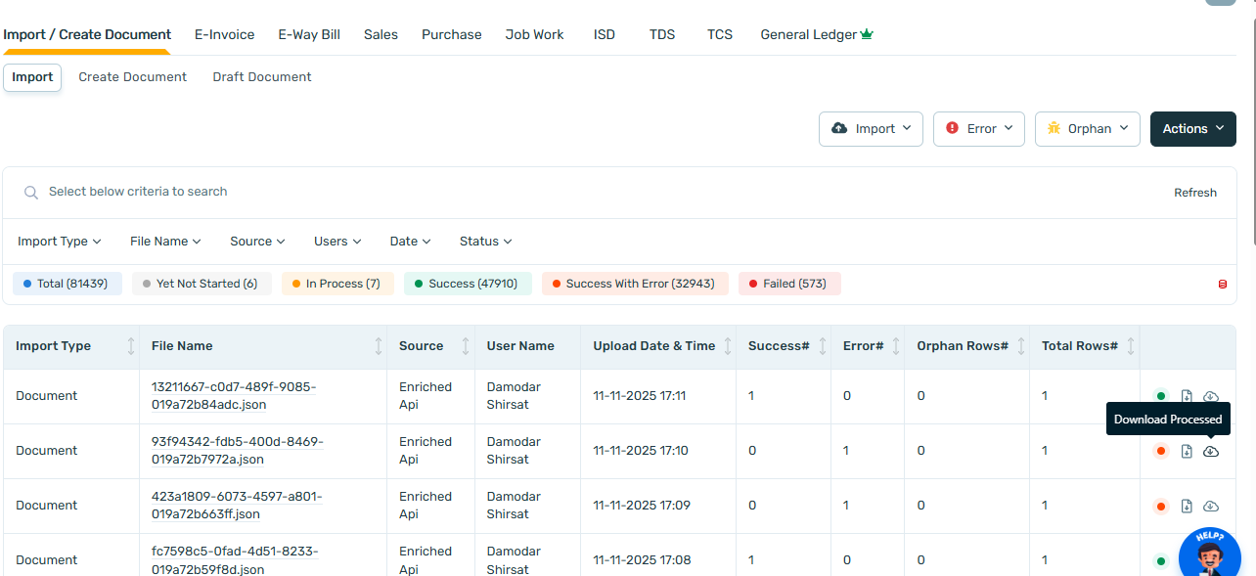Expand the Import Type filter

60,242
